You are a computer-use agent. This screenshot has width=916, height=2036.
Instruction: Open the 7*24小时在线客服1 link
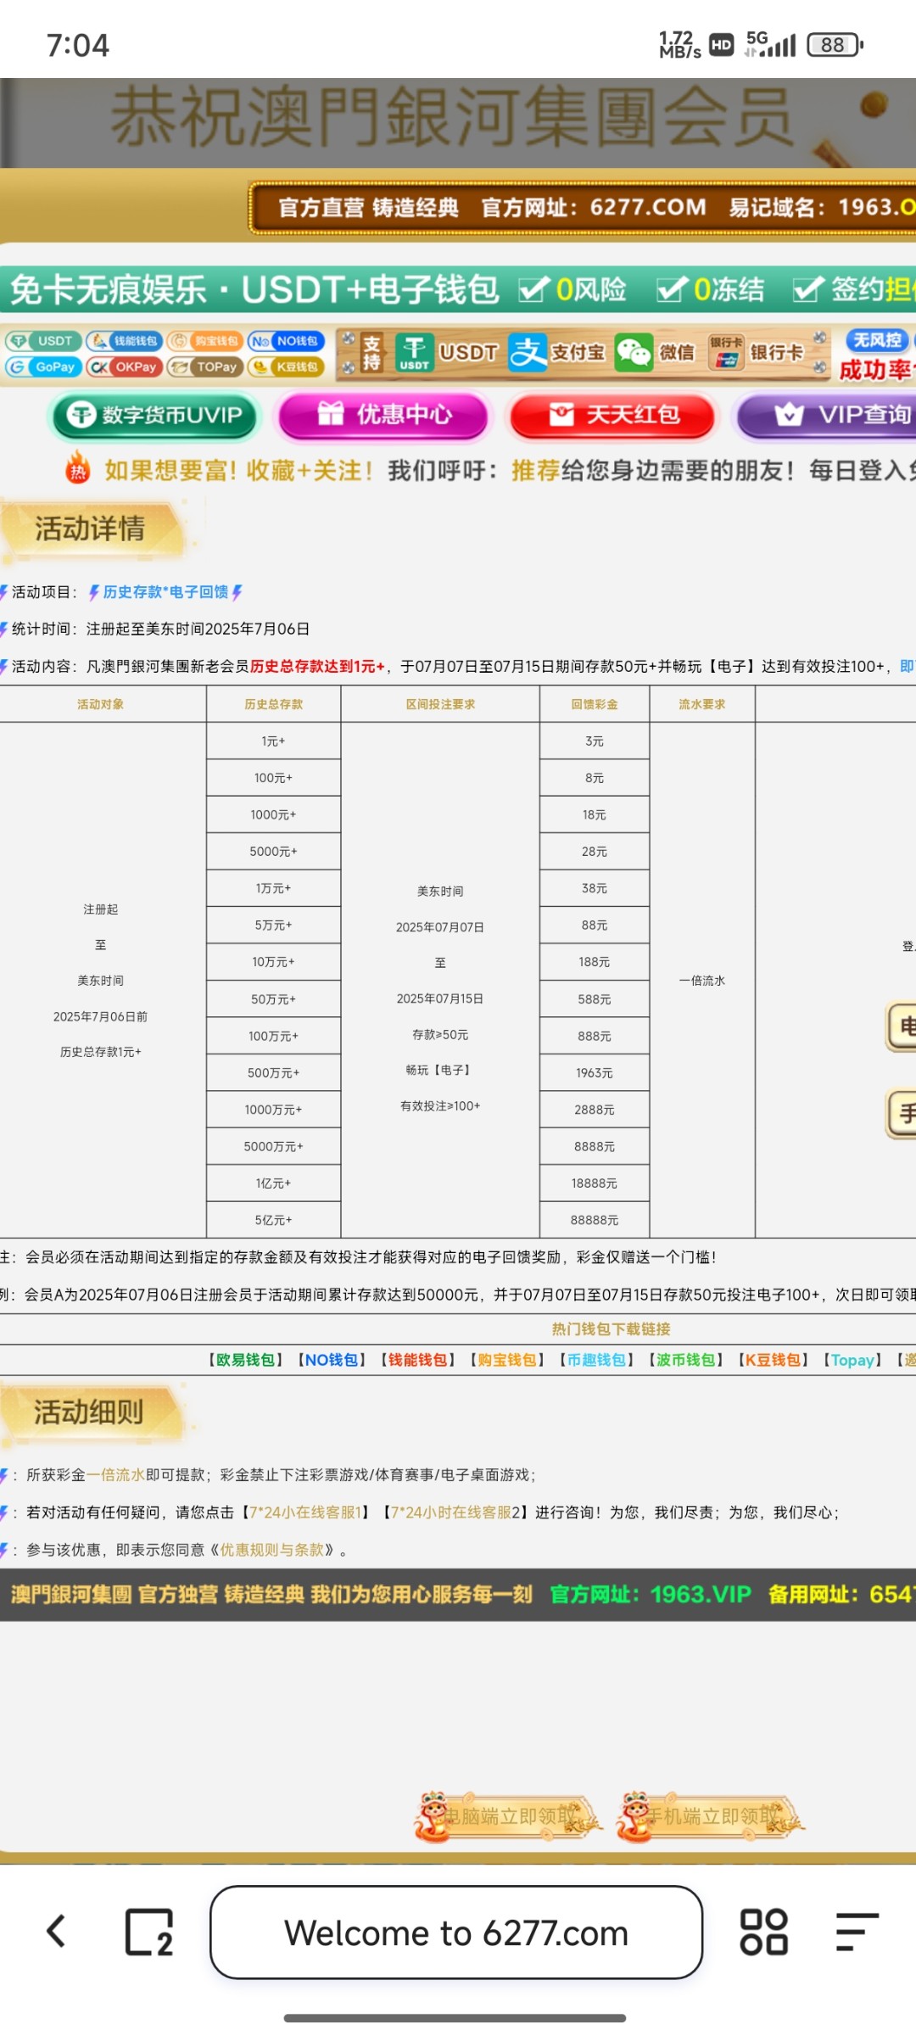pyautogui.click(x=305, y=1513)
